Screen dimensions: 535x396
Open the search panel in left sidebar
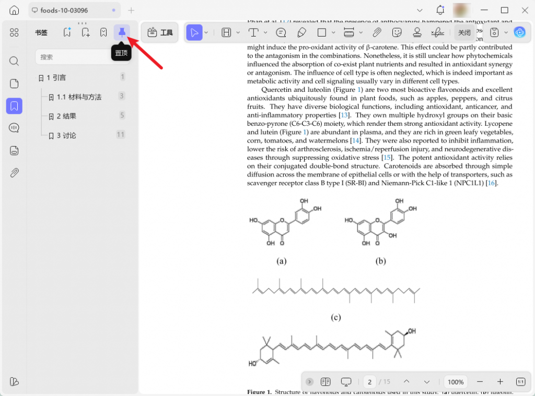(x=14, y=61)
